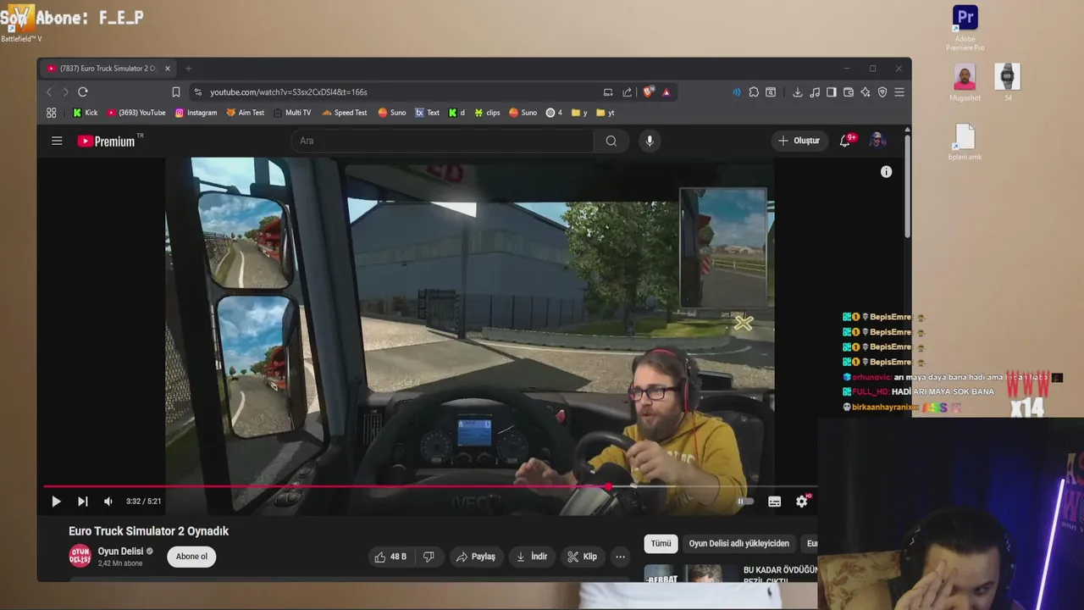
Task: Open the browser main hamburger menu
Action: (899, 91)
